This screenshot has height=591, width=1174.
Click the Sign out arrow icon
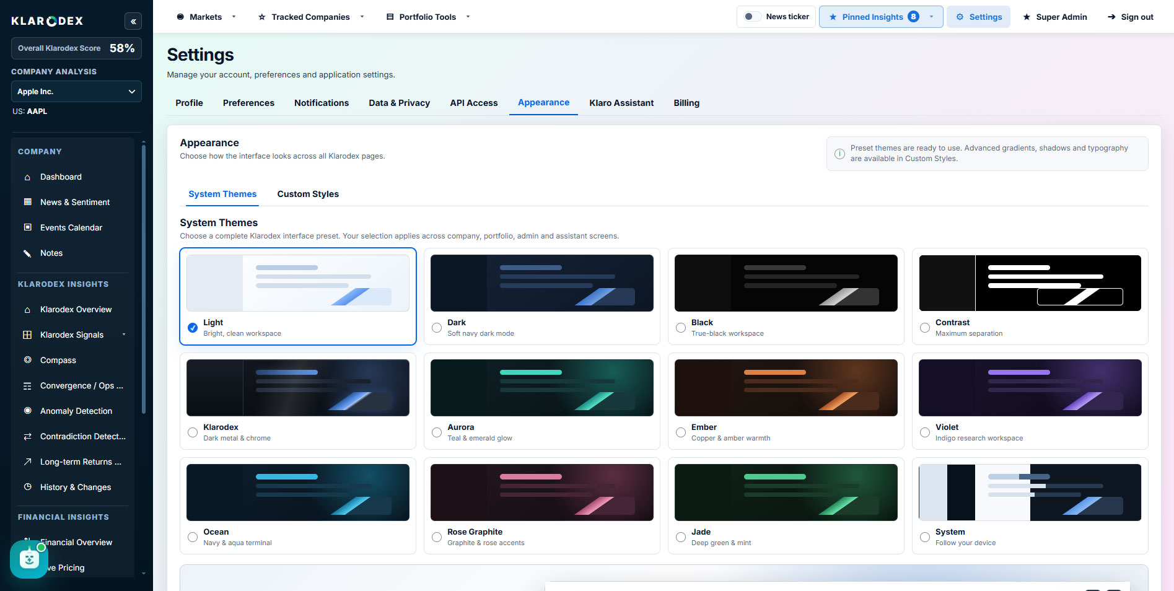click(1111, 17)
